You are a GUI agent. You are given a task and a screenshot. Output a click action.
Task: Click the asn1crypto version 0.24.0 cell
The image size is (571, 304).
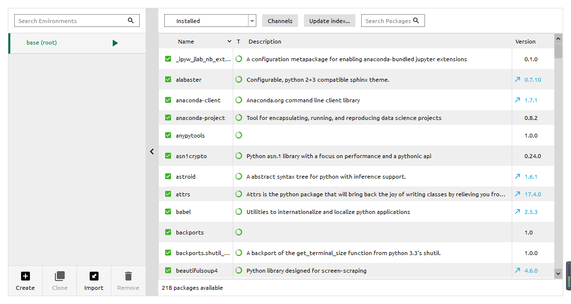click(x=533, y=156)
